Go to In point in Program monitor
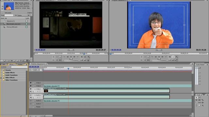209x117 pixels. [141, 60]
